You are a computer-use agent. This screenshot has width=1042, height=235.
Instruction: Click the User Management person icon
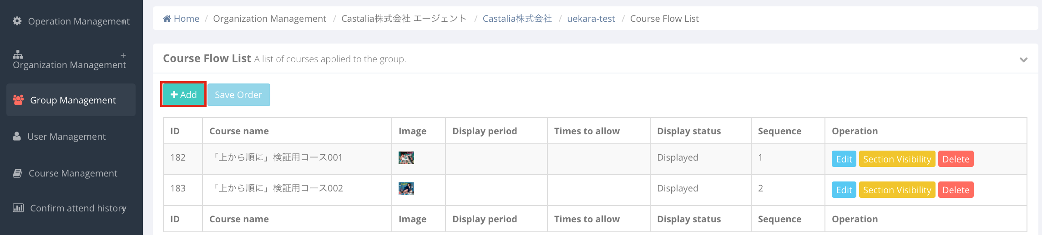click(x=17, y=136)
